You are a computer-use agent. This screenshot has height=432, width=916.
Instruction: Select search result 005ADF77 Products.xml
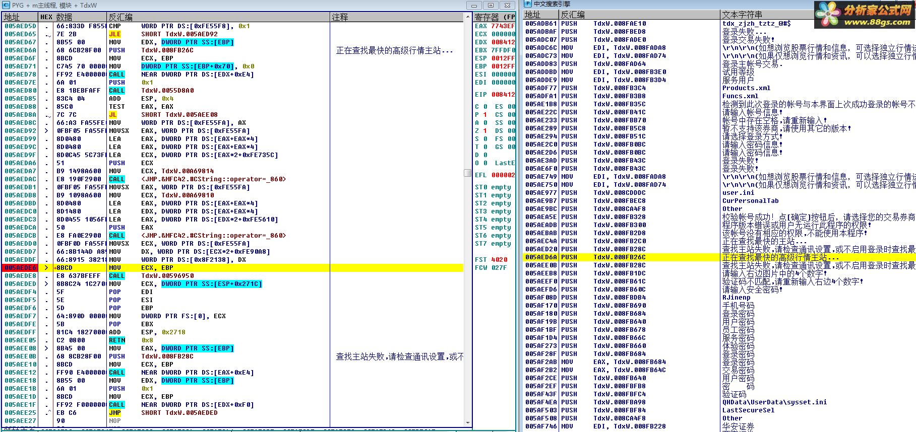pos(719,88)
